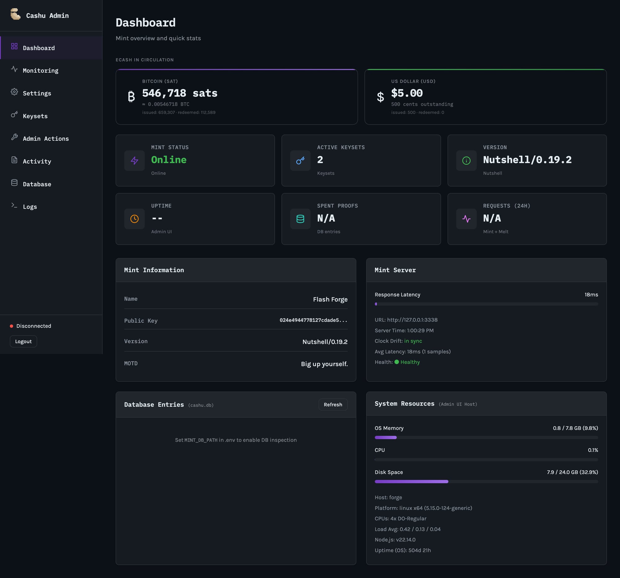Screen dimensions: 620x578
Task: Click the Logout button
Action: coord(23,341)
